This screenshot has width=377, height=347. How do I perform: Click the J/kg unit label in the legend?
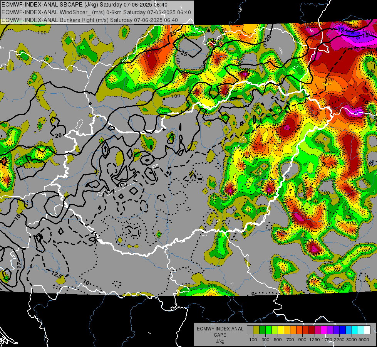[x=220, y=341]
